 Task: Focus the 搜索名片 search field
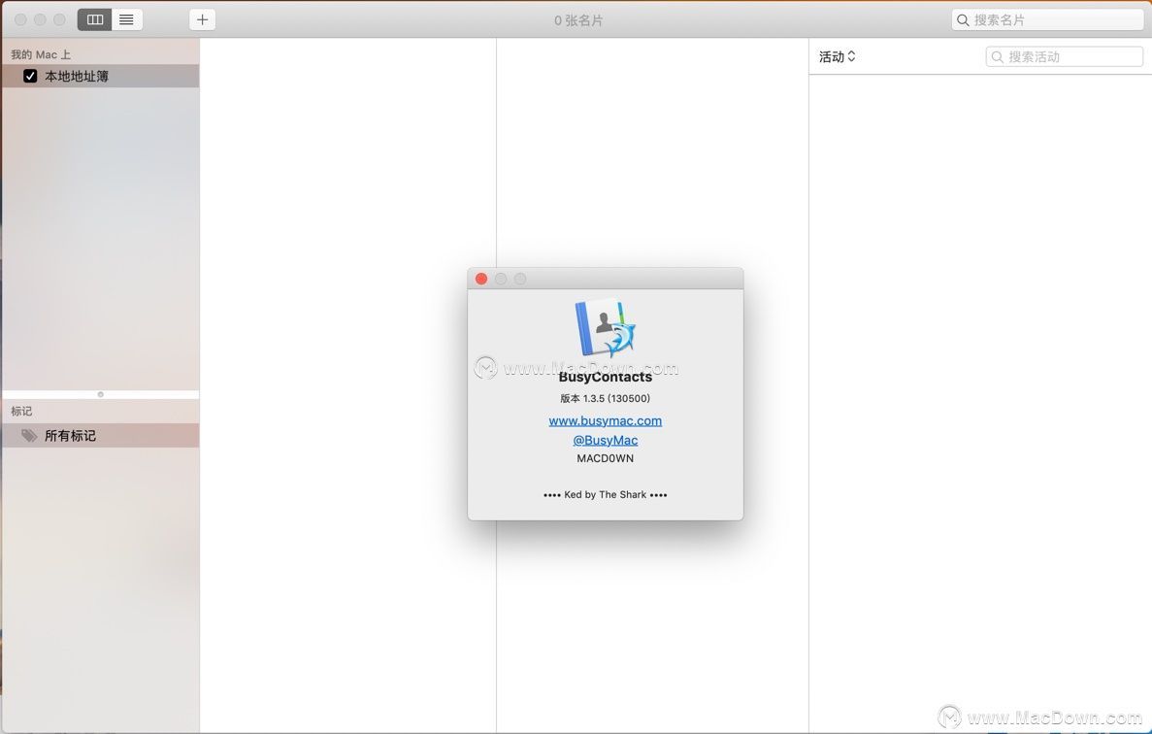click(1048, 19)
